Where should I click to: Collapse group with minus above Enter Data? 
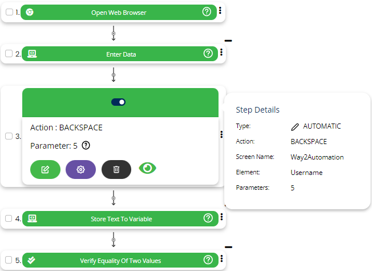(228, 41)
